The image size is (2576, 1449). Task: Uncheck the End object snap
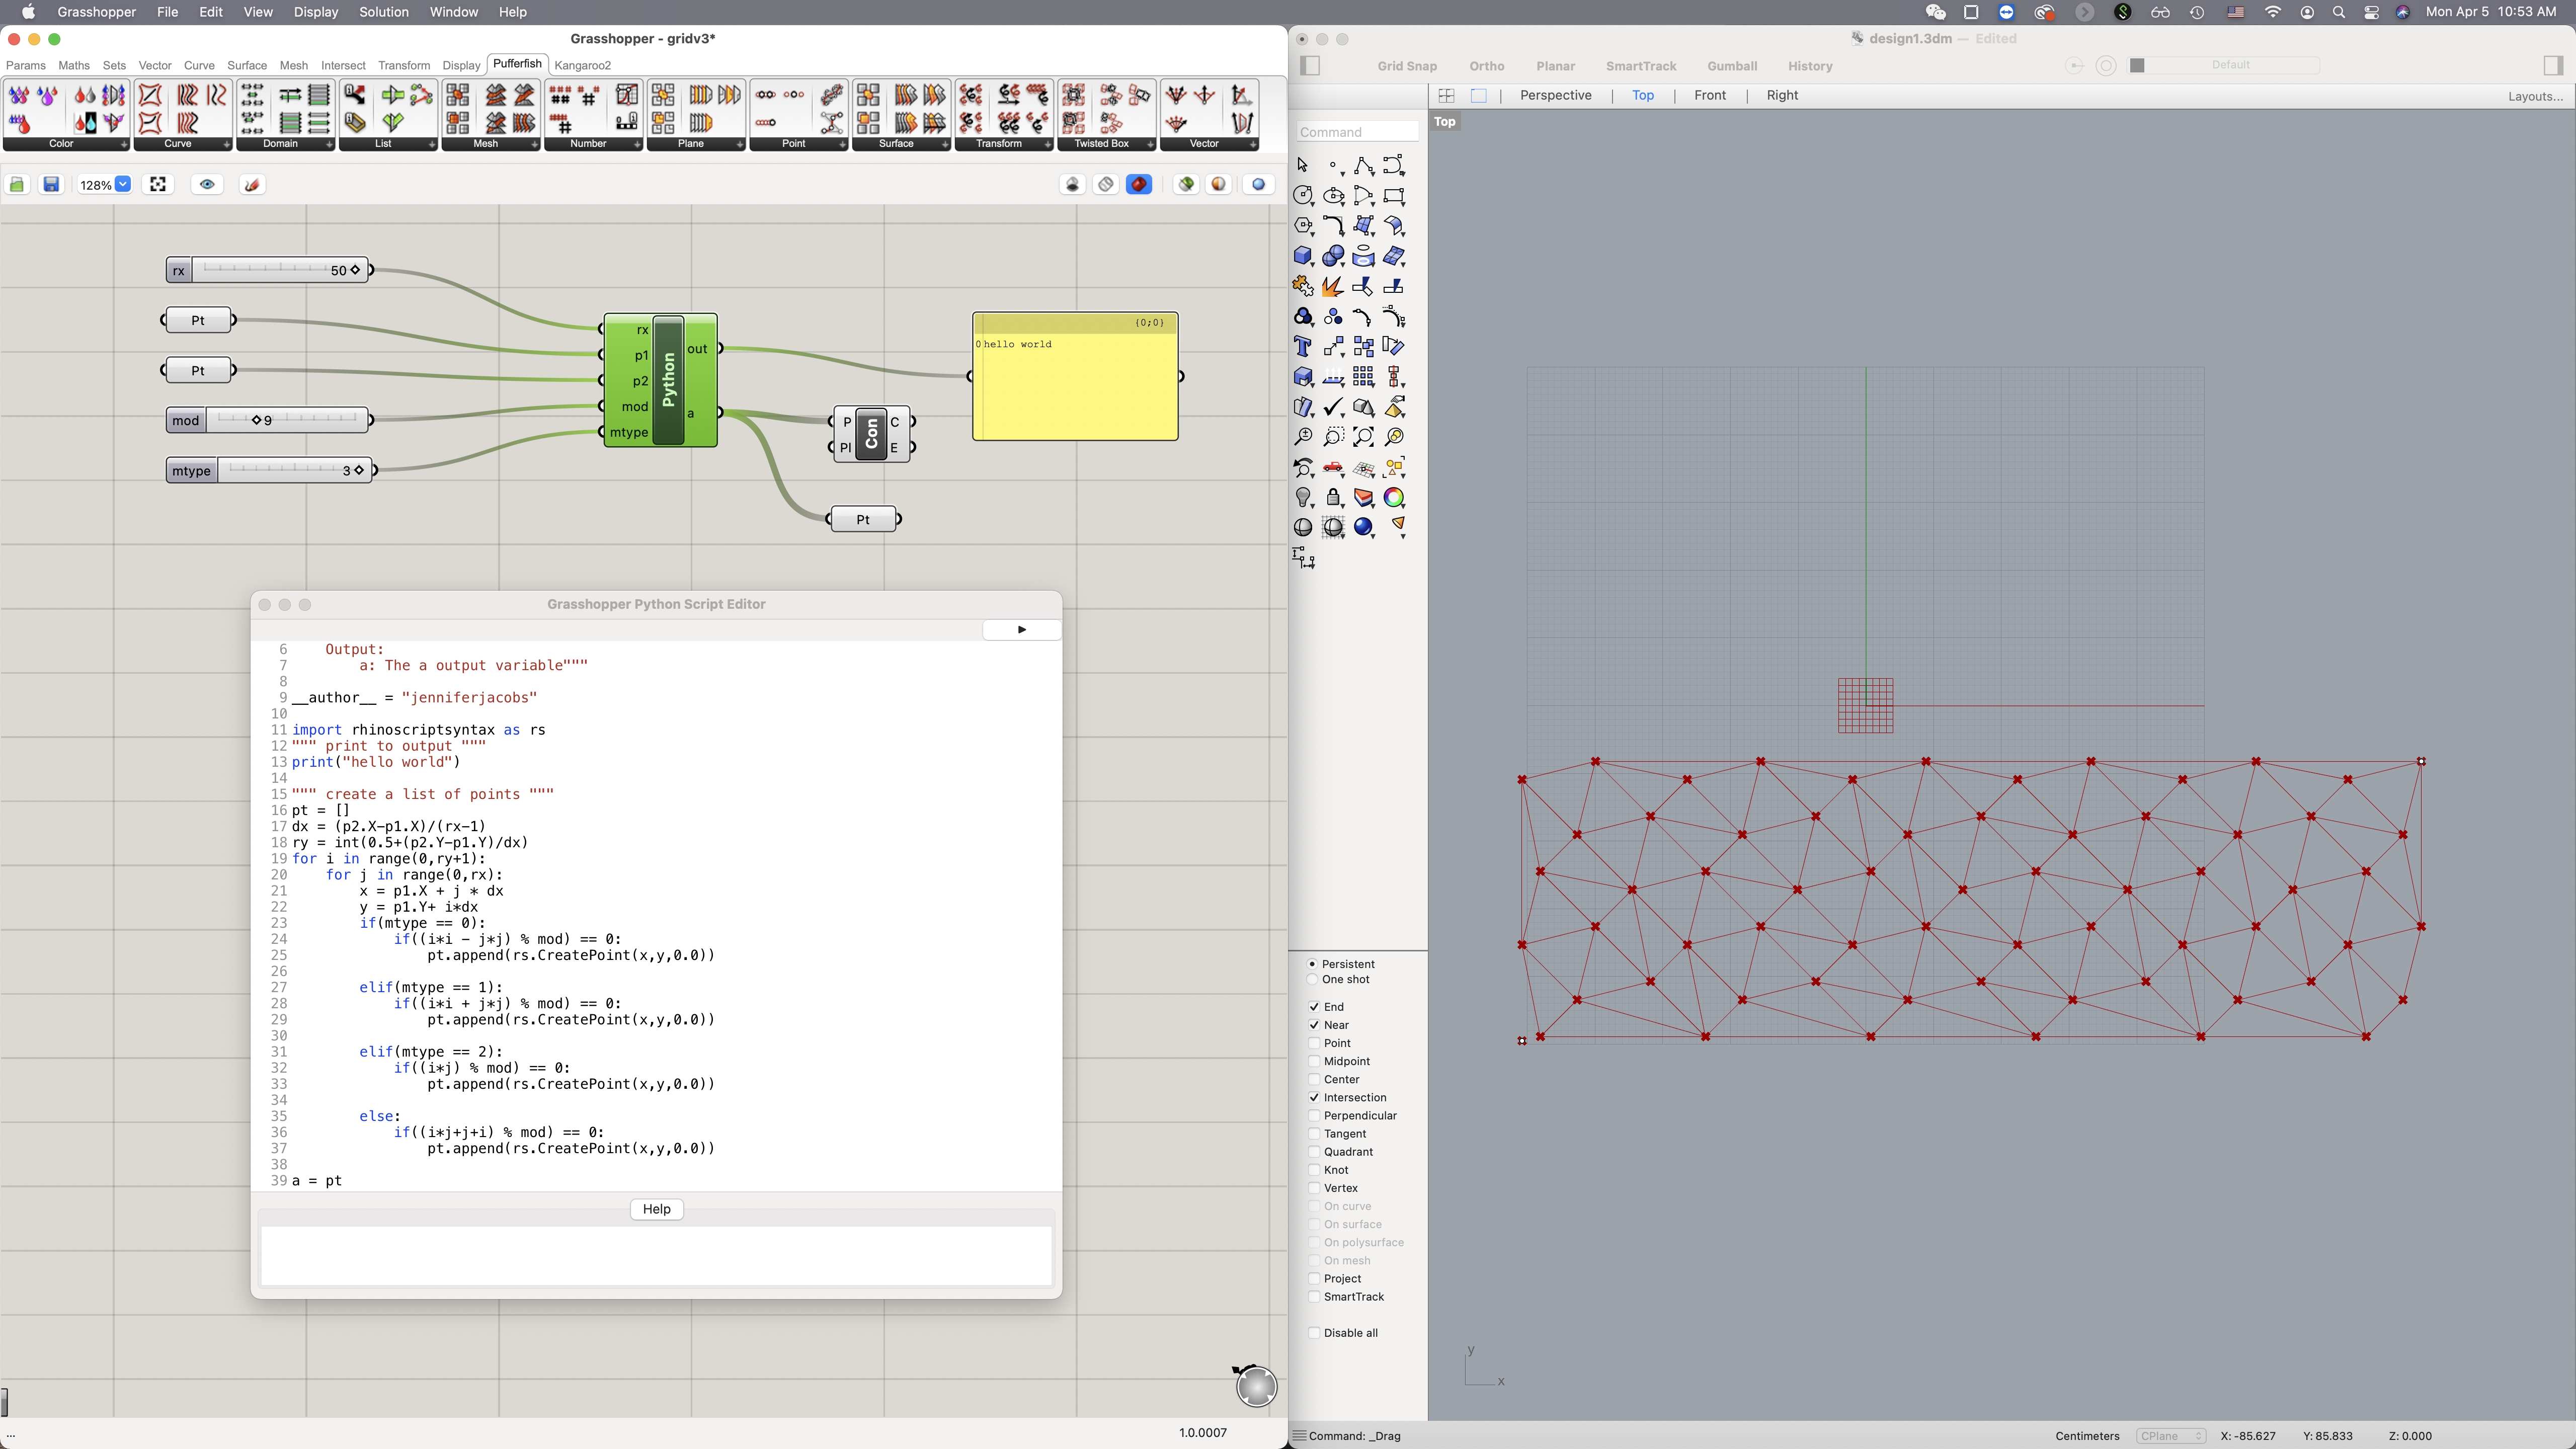coord(1314,1007)
